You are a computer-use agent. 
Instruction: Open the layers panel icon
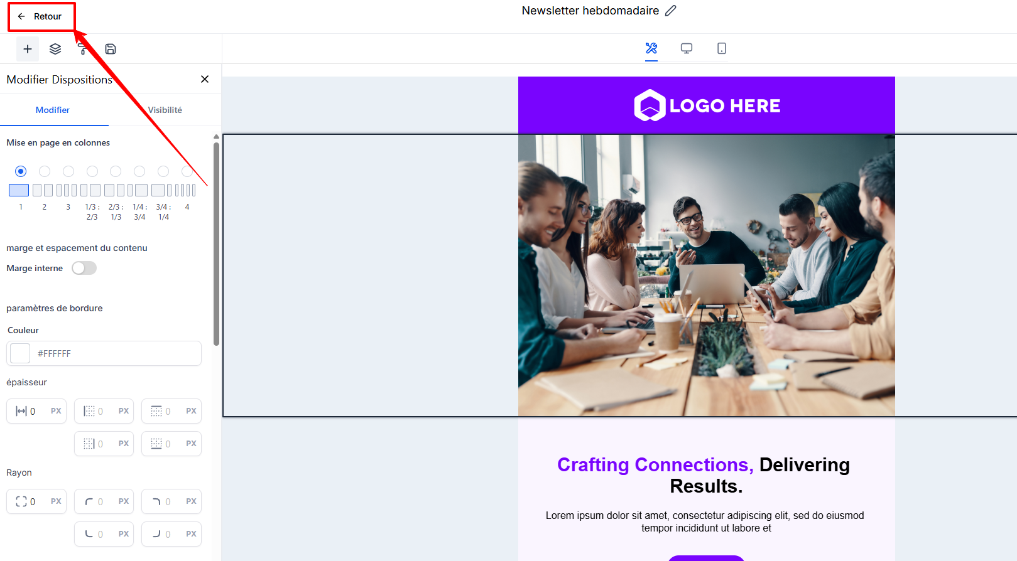(x=55, y=49)
